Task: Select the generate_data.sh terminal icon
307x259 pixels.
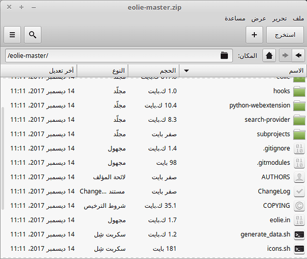Action: [299, 234]
